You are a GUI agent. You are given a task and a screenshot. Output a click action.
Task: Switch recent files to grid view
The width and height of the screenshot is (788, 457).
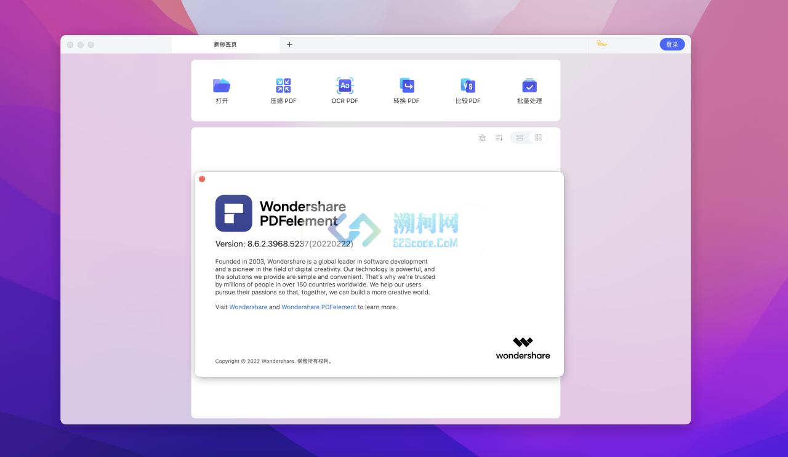tap(538, 137)
